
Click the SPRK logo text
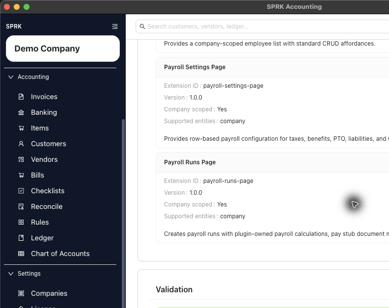(14, 26)
